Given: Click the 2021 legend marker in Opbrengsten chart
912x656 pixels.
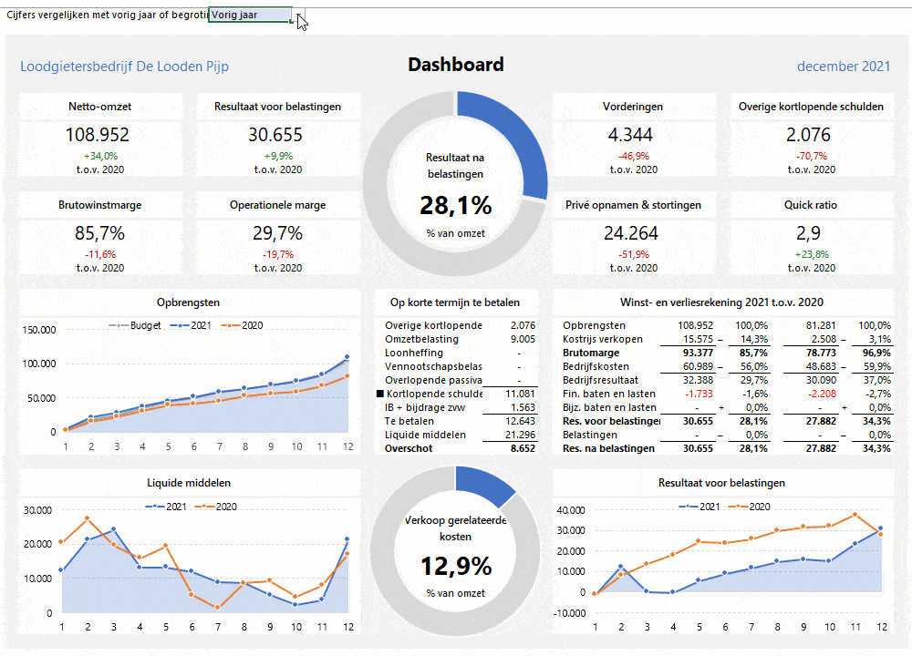Looking at the screenshot, I should pyautogui.click(x=180, y=325).
